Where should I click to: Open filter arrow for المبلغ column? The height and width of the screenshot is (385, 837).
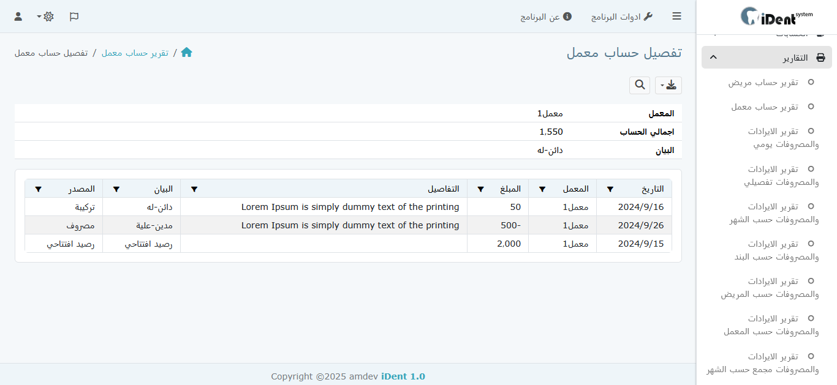[x=480, y=189]
